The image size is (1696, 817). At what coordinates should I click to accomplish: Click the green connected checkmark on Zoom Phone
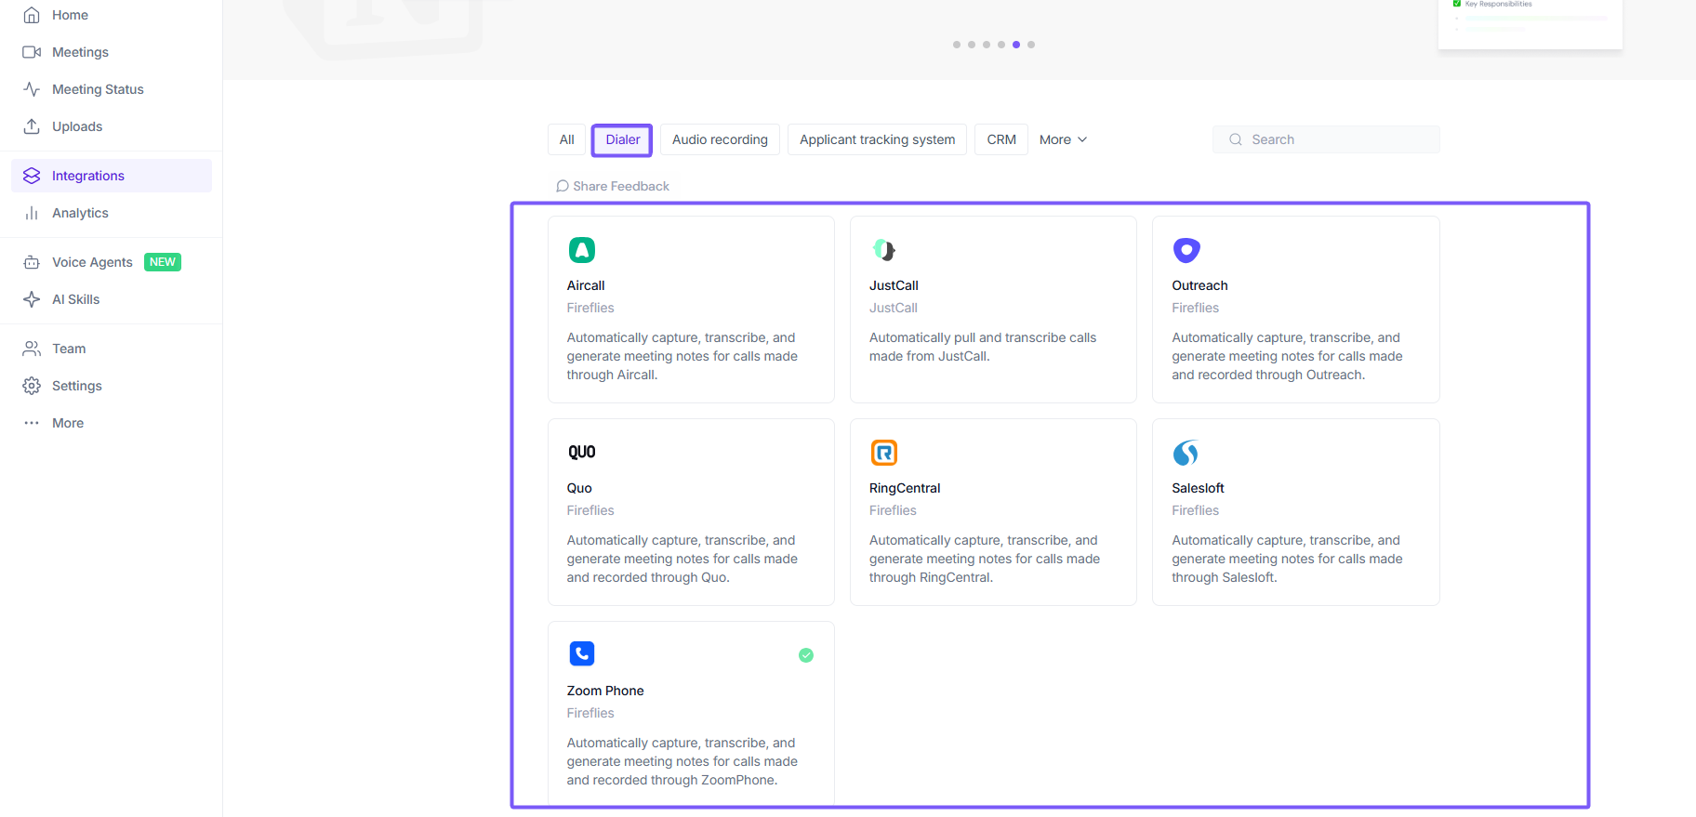pyautogui.click(x=806, y=655)
